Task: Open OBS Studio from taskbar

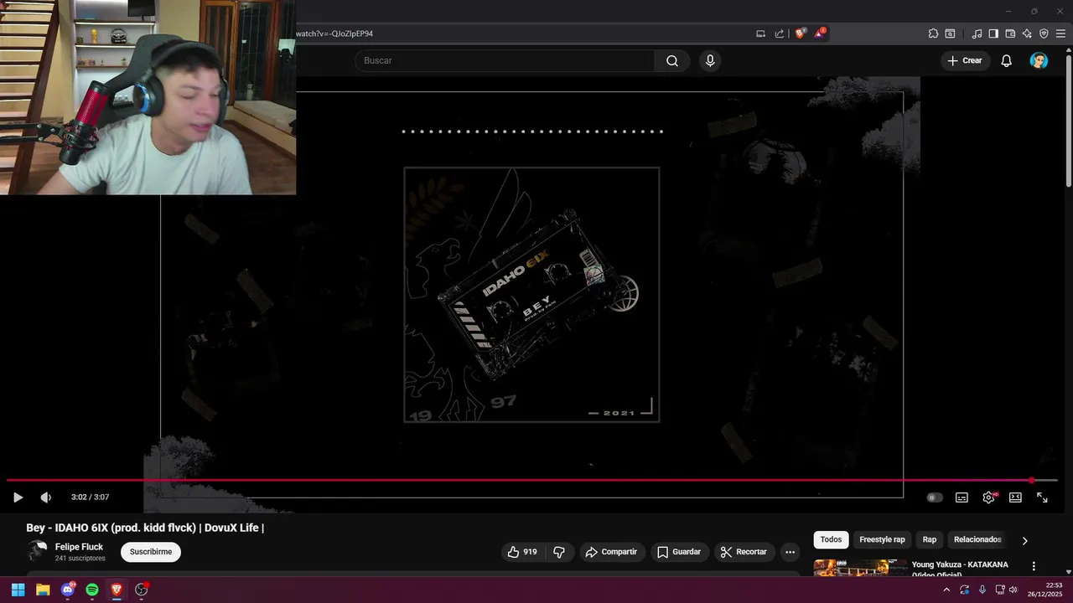Action: tap(142, 590)
